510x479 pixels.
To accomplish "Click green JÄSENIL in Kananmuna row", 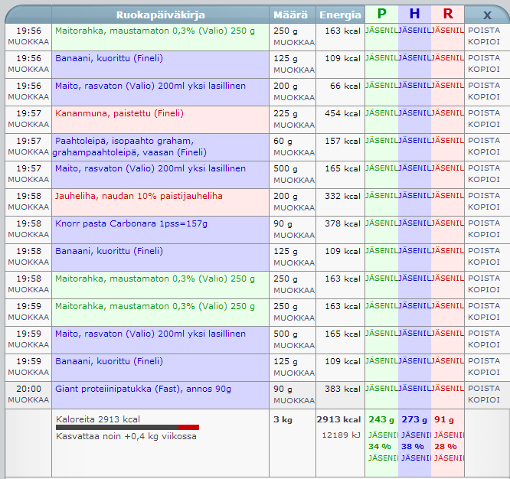I will point(381,112).
